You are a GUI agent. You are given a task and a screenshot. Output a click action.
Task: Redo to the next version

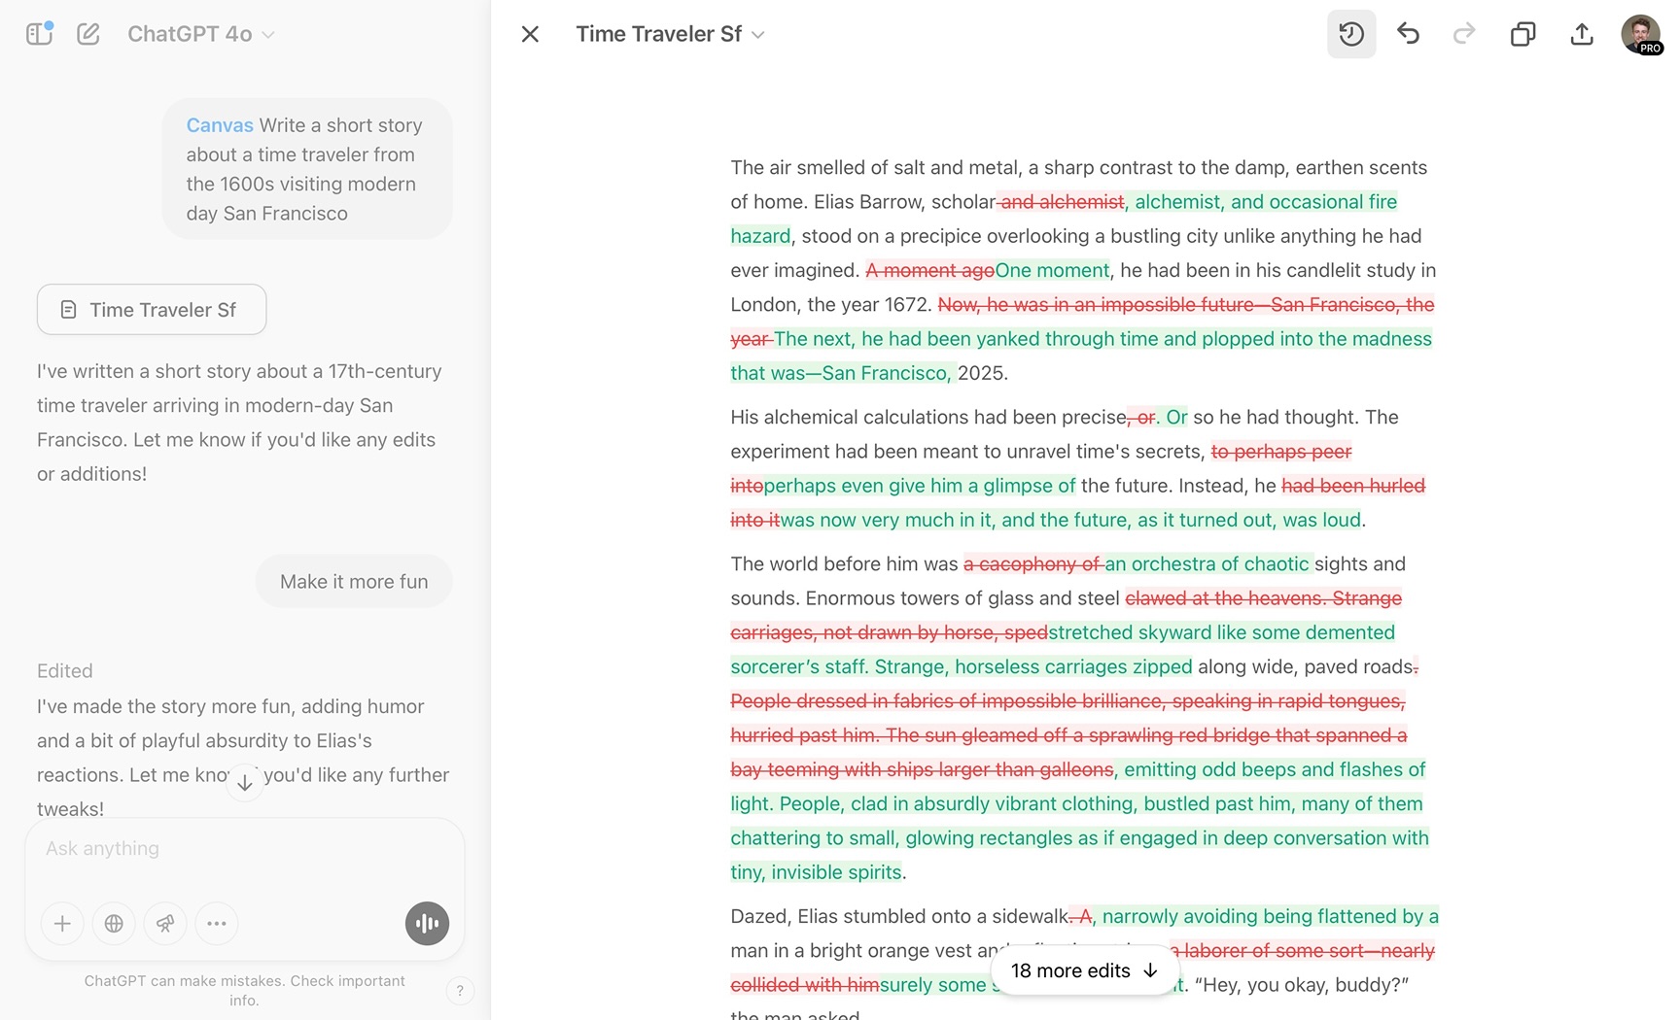tap(1464, 34)
